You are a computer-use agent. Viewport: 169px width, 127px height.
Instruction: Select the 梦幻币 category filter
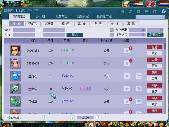point(33,23)
